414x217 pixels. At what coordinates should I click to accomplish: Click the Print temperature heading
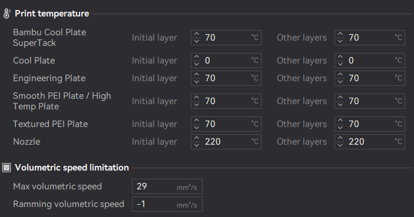[x=52, y=14]
